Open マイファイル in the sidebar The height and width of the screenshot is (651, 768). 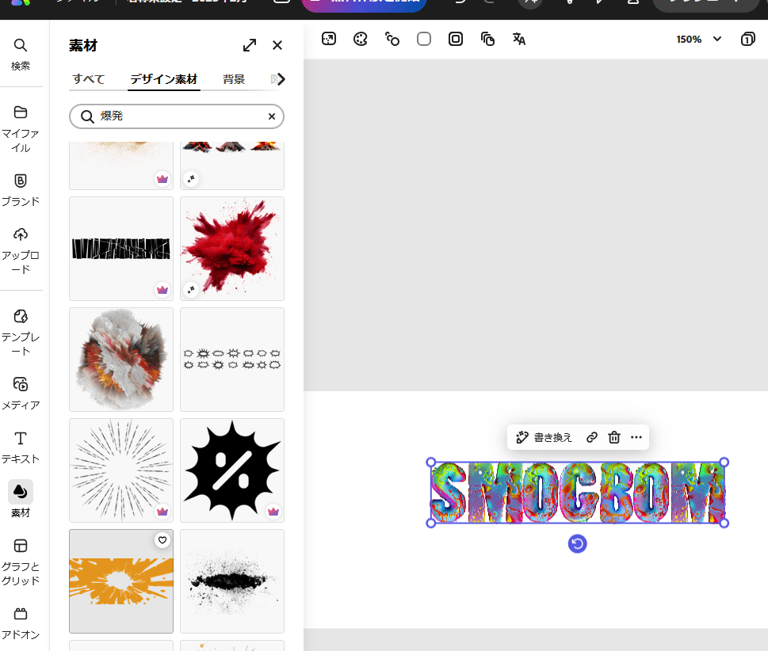21,129
